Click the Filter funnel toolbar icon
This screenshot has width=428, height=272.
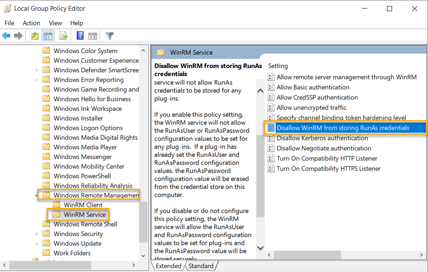pos(110,36)
